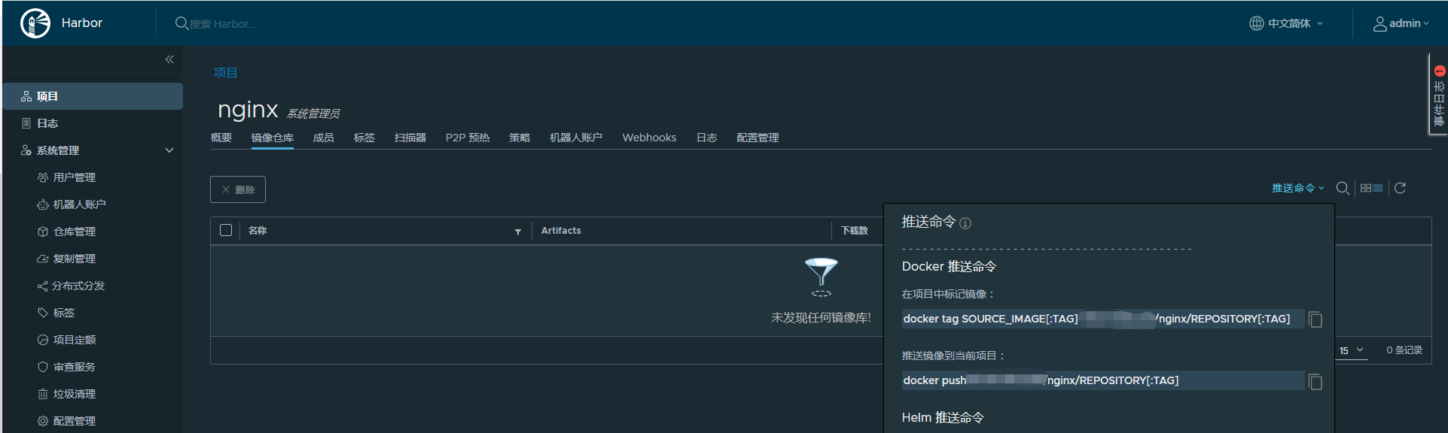Image resolution: width=1448 pixels, height=433 pixels.
Task: Open the 机器人账户 tab
Action: (576, 138)
